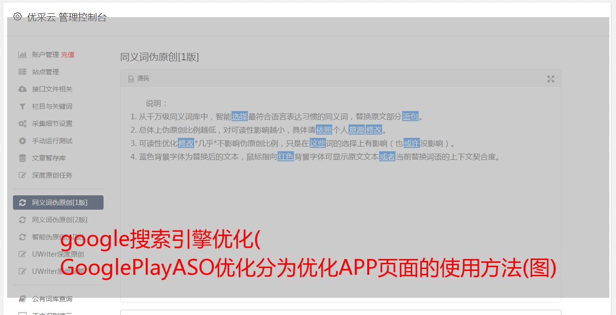Click the refresh icon for 智能伪原创

click(22, 237)
